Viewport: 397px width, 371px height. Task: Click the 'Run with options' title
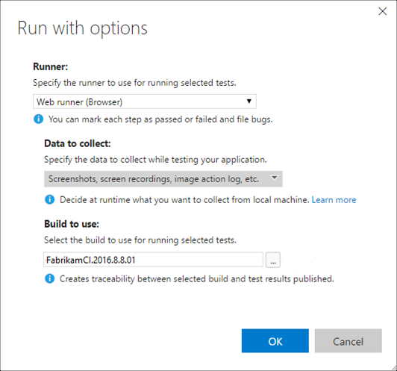tap(82, 28)
